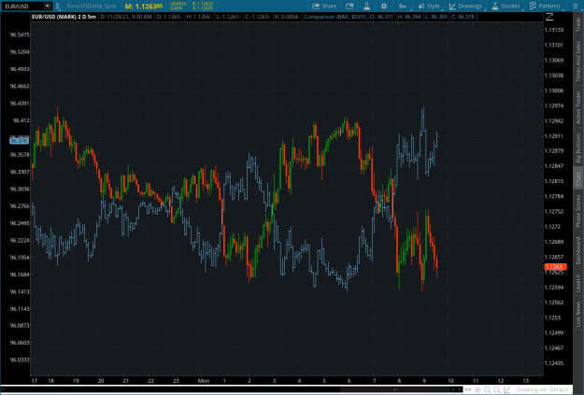The width and height of the screenshot is (584, 395).
Task: Click the Euro/USDollar Spot description
Action: pyautogui.click(x=92, y=6)
